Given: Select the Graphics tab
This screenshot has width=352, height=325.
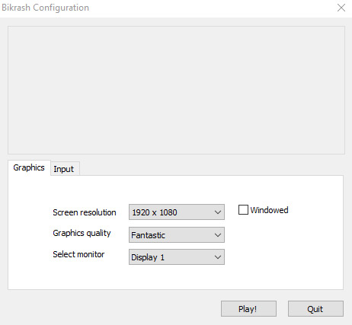Looking at the screenshot, I should [29, 167].
